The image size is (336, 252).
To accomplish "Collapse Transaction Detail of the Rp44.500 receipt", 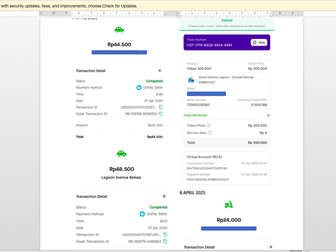I will (x=160, y=71).
